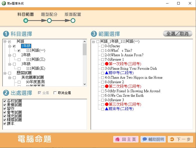Open the 輔助說明 help button

coord(153,139)
